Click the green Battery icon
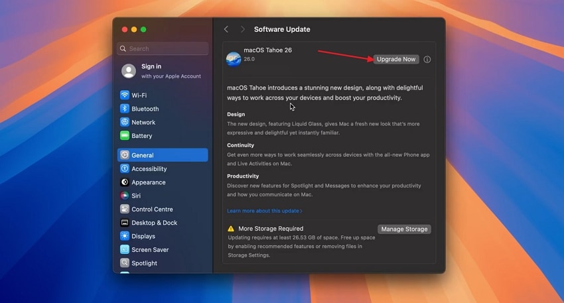 (125, 135)
